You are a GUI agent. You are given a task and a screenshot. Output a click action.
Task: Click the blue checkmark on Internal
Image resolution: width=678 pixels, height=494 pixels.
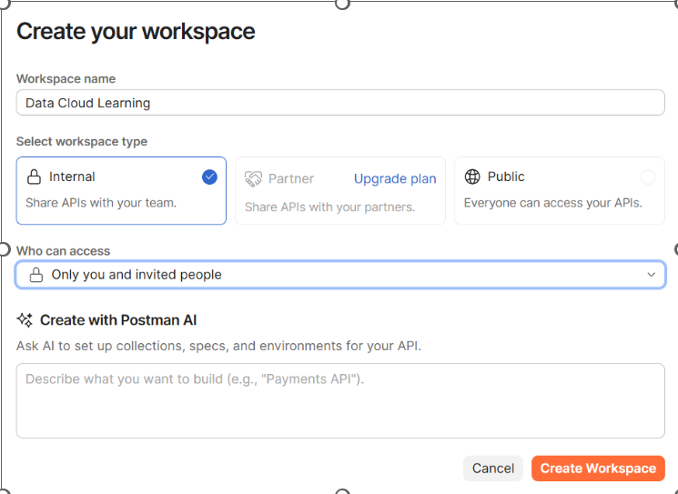pyautogui.click(x=209, y=176)
